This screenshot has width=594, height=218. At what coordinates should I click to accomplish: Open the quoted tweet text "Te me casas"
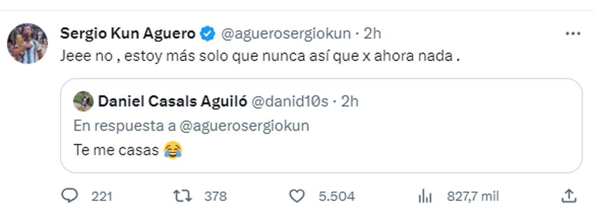116,150
